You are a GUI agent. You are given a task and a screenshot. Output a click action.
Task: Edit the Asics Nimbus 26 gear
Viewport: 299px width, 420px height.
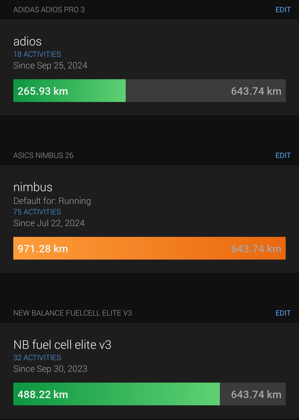[x=283, y=155]
